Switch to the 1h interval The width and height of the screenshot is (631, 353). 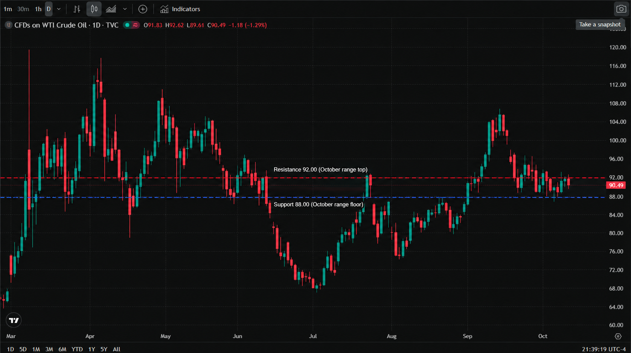click(x=38, y=9)
